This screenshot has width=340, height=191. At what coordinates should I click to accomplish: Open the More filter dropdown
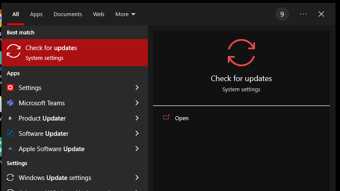point(125,14)
